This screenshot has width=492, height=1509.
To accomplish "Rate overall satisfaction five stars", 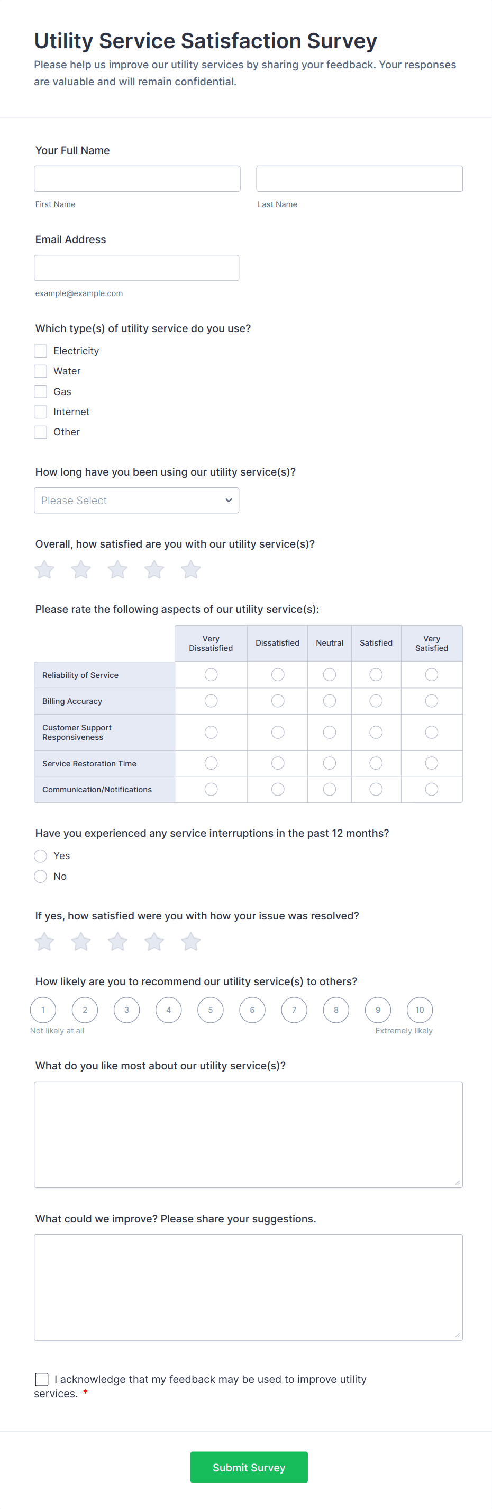I will (190, 569).
